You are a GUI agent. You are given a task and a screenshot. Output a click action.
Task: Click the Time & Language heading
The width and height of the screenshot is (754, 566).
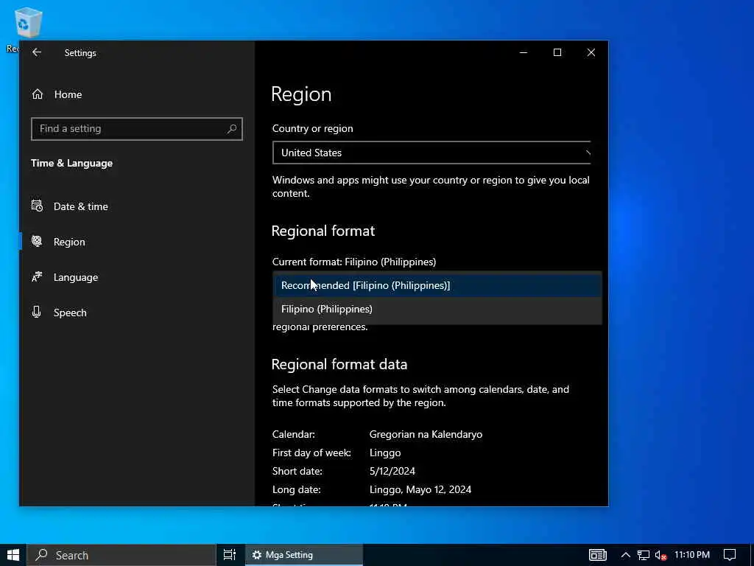[71, 163]
